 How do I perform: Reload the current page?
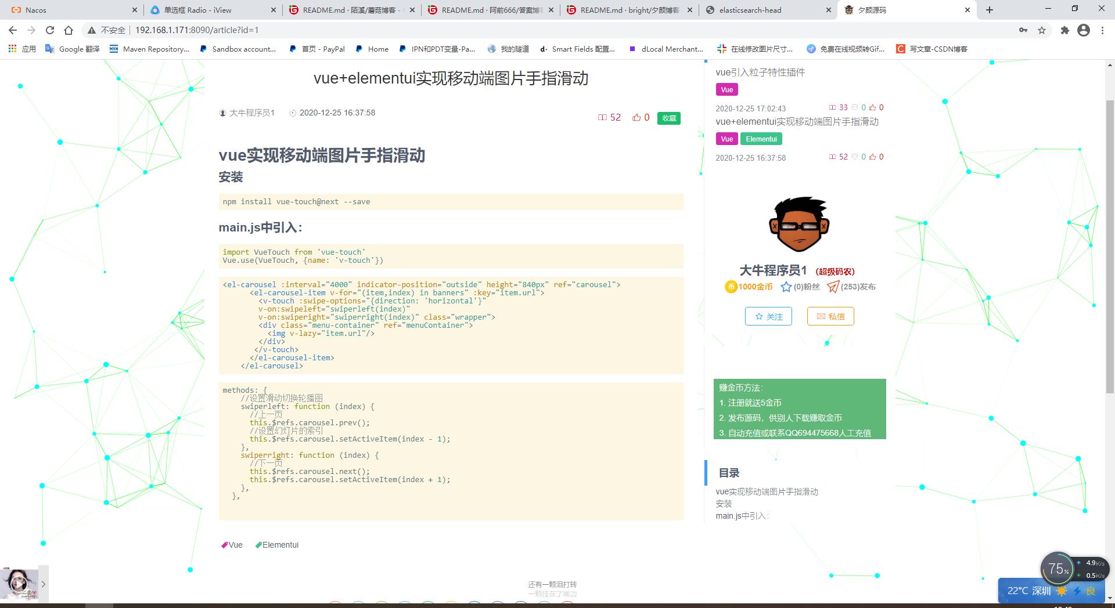(x=50, y=30)
